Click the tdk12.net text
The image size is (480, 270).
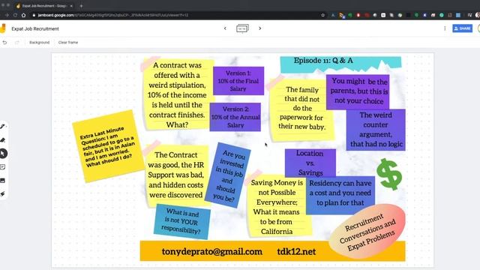click(x=296, y=252)
